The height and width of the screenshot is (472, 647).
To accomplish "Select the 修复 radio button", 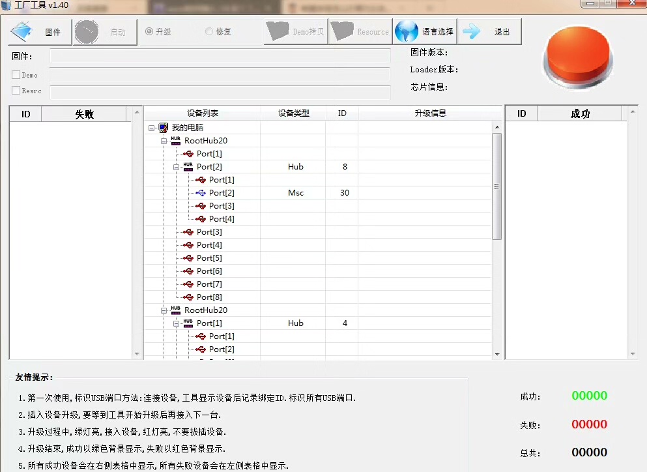I will [209, 31].
